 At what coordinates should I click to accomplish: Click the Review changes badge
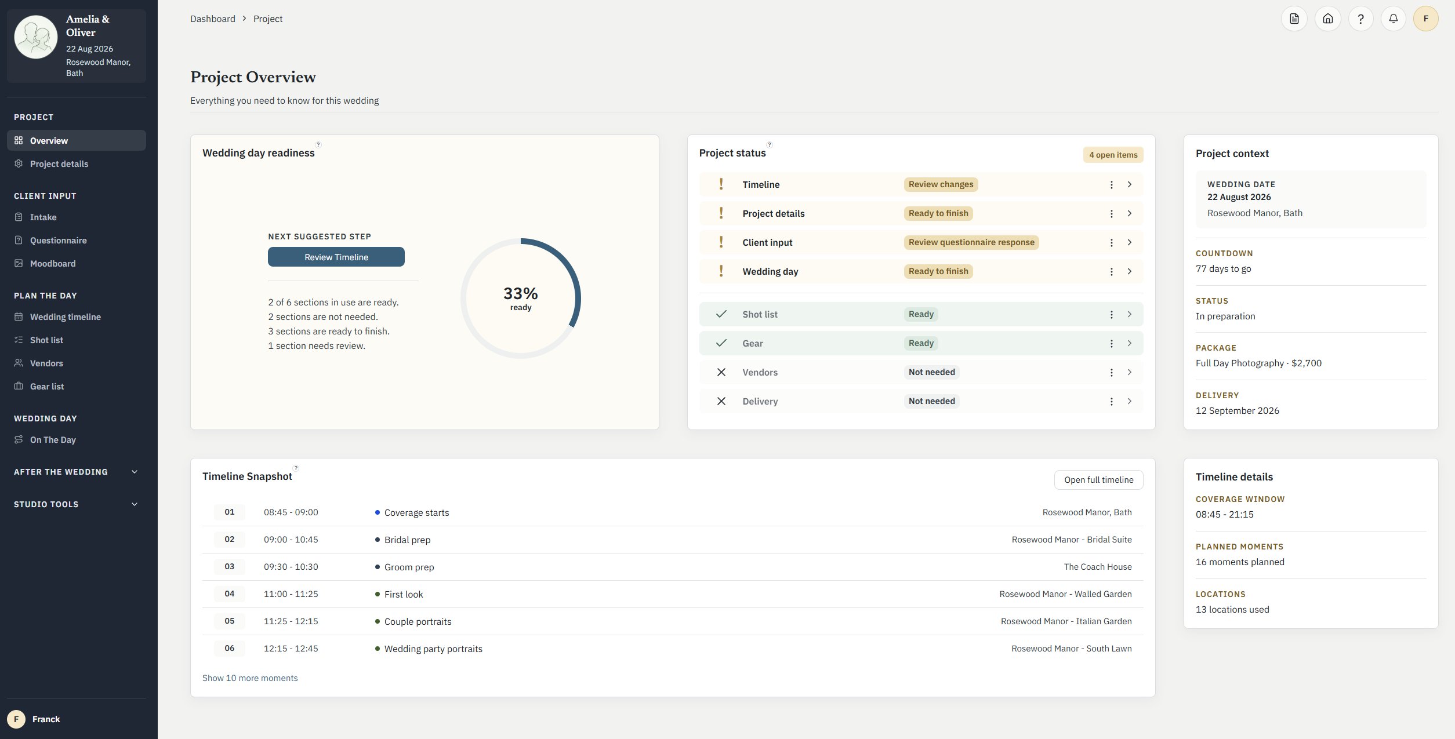click(941, 184)
